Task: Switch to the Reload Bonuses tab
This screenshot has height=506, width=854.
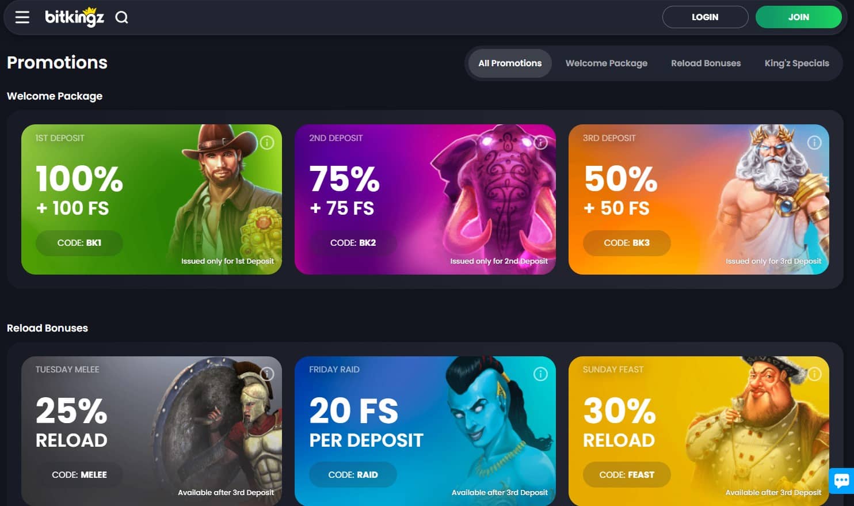Action: point(706,63)
